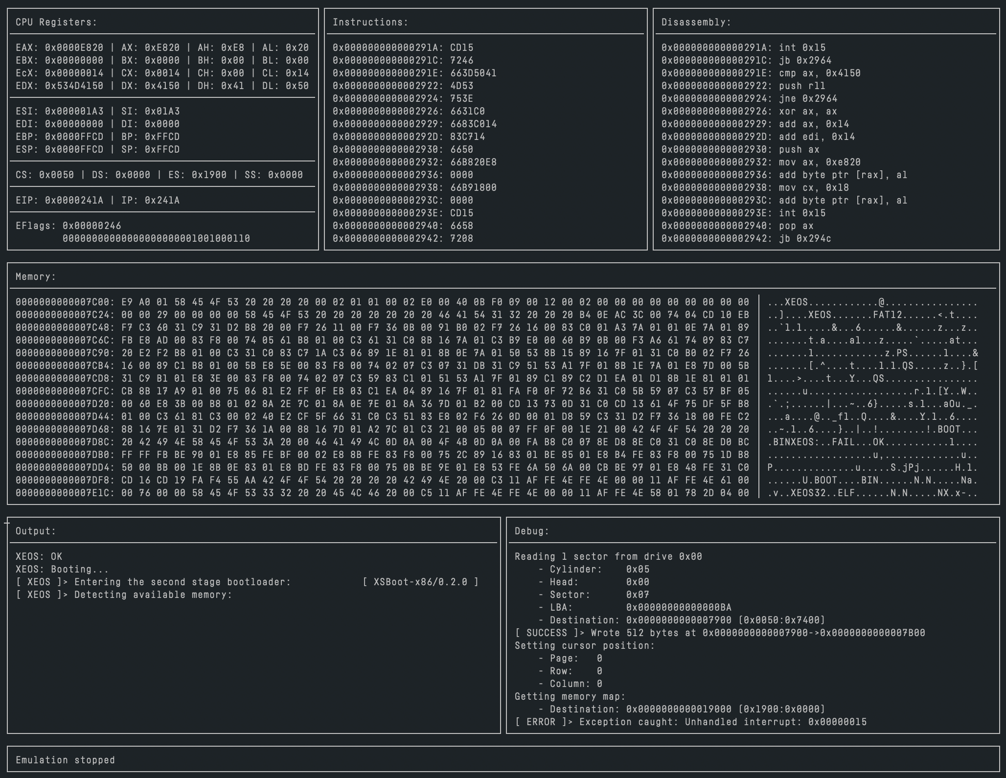Select 'Reading 1 sector from drive 0x00'
This screenshot has width=1006, height=778.
pyautogui.click(x=608, y=557)
